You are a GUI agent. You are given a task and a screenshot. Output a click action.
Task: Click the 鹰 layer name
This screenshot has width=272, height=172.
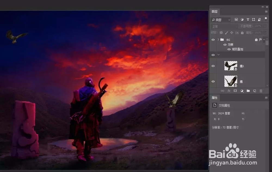point(241,82)
